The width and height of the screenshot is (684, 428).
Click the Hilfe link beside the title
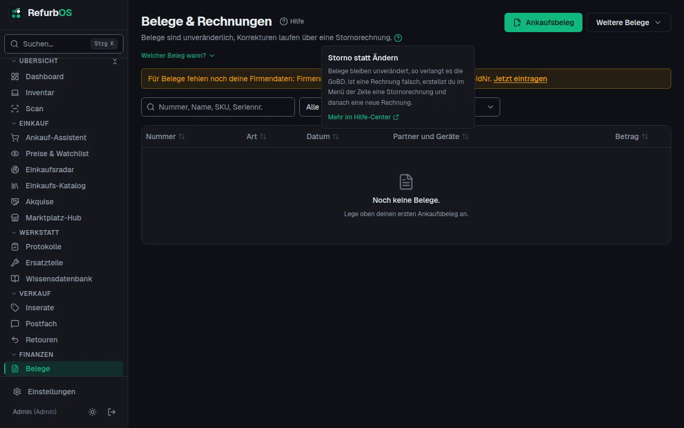(x=292, y=21)
